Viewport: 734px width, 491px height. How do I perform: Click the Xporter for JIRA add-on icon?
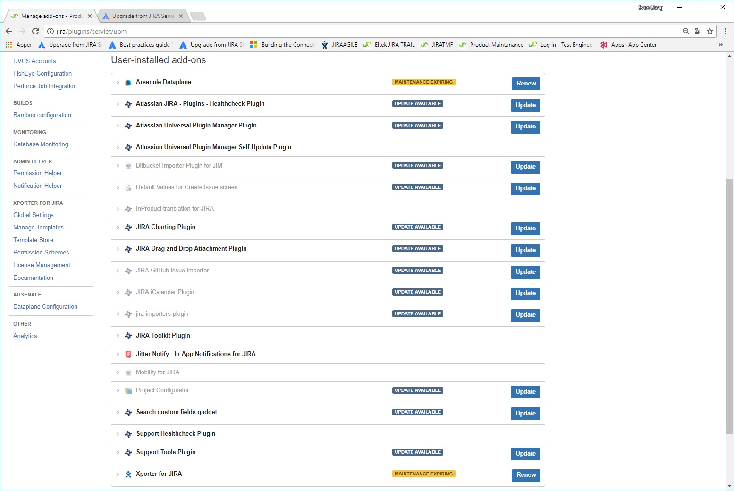click(x=128, y=474)
